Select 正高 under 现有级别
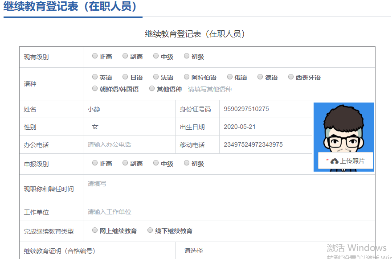Screen dimensions: 392x259 point(95,56)
